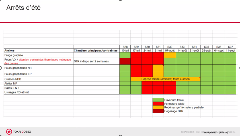Select the Filage graphite row label
Image resolution: width=240 pixels, height=136 pixels.
click(38, 55)
